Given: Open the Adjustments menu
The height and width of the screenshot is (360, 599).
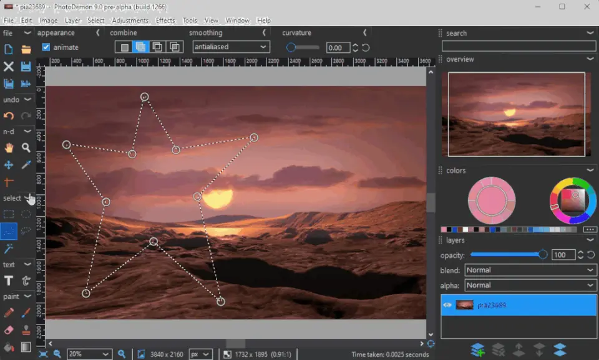Looking at the screenshot, I should tap(130, 20).
